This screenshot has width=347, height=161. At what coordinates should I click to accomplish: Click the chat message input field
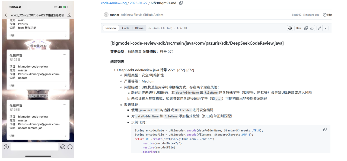pyautogui.click(x=34, y=147)
